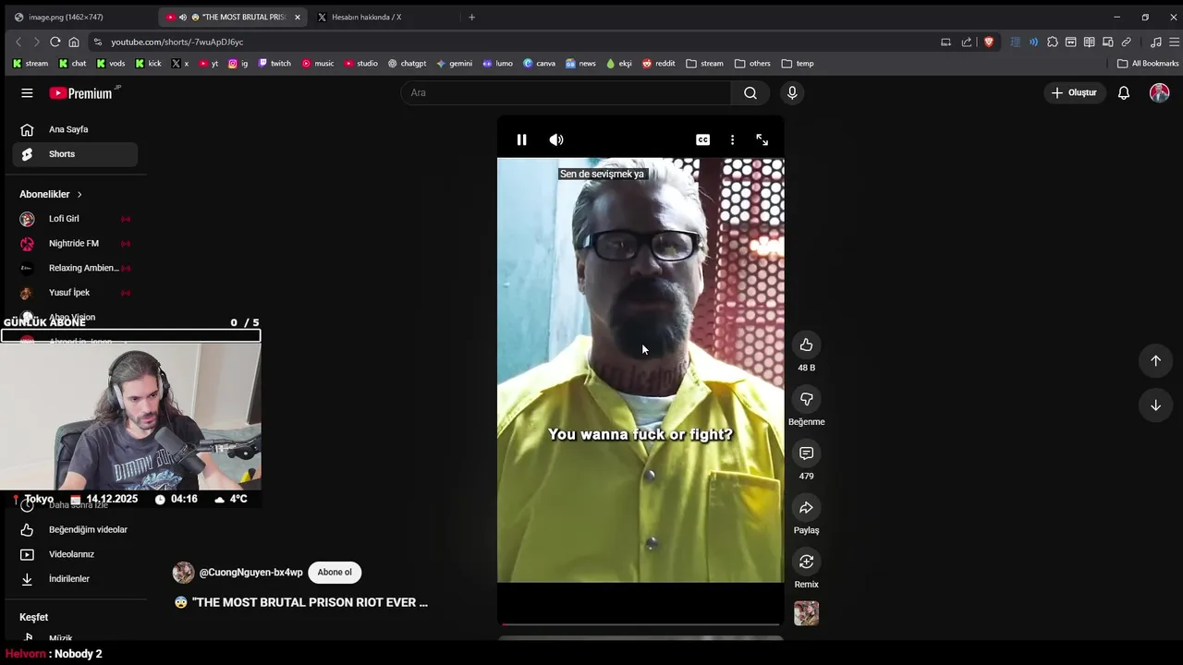This screenshot has height=665, width=1183.
Task: Open a new browser tab
Action: (471, 17)
